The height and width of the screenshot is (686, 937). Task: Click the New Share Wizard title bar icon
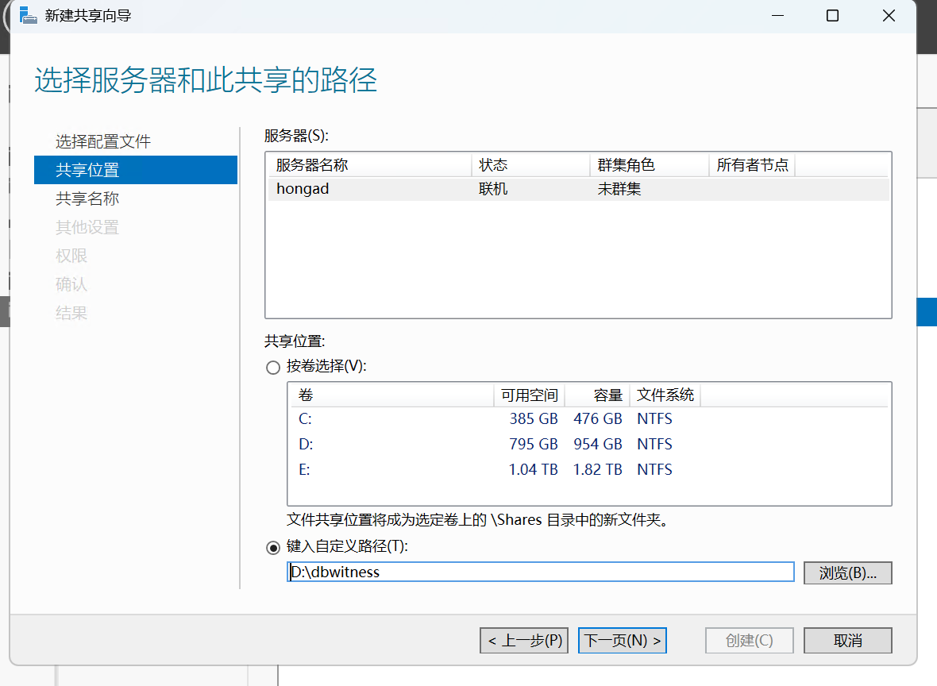29,16
